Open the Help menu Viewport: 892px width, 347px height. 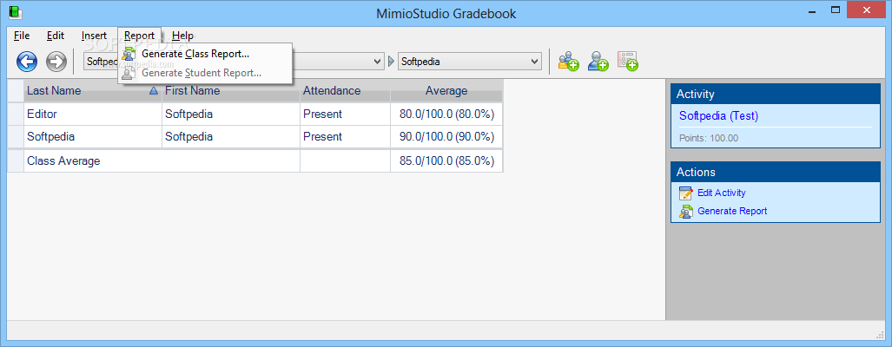click(182, 36)
